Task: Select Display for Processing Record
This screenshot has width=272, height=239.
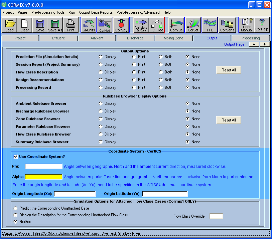Action: (101, 87)
